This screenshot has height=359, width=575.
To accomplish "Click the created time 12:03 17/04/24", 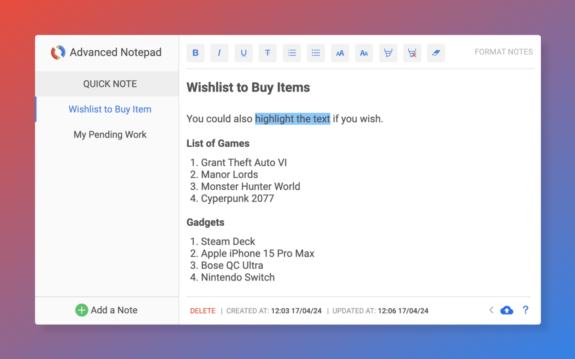I will tap(296, 311).
